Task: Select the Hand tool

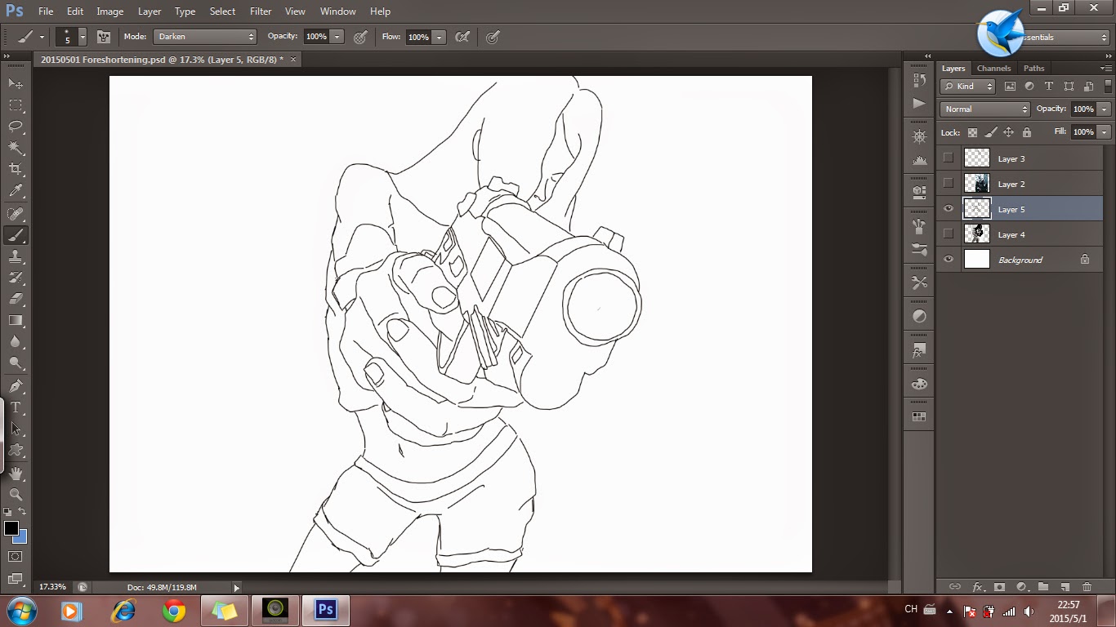Action: click(x=15, y=473)
